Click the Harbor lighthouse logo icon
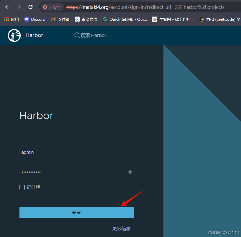This screenshot has width=241, height=237. tap(14, 35)
